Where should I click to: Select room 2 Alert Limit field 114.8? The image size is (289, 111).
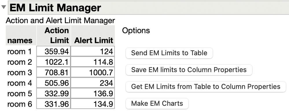[93, 62]
